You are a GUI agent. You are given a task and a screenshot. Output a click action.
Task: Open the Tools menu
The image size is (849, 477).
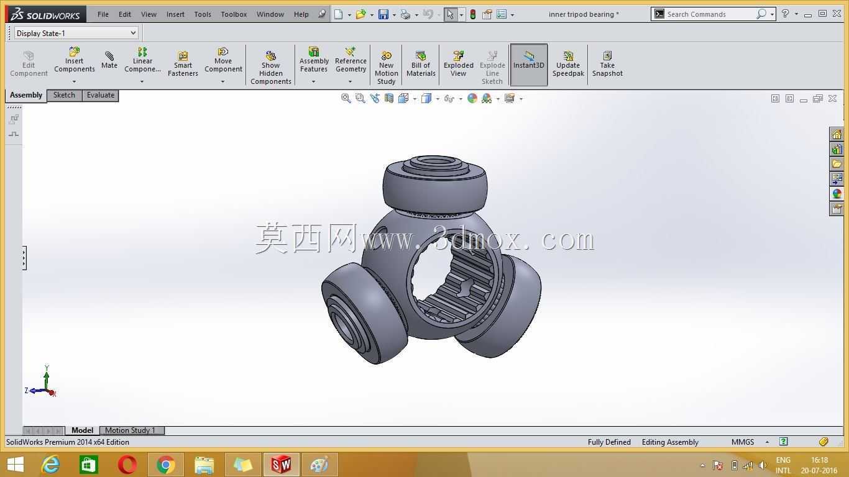pos(203,14)
